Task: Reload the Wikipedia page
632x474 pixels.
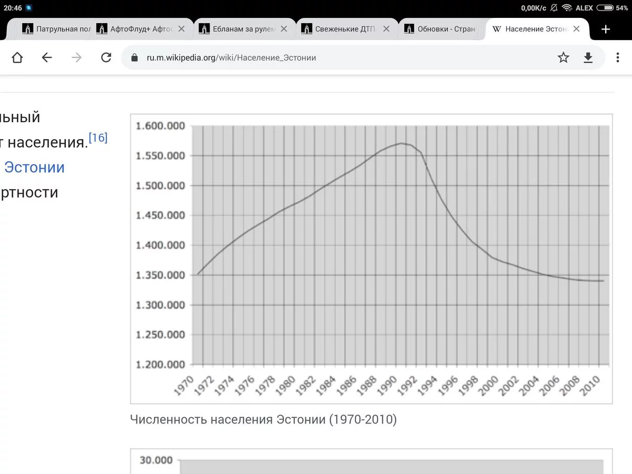Action: point(106,57)
